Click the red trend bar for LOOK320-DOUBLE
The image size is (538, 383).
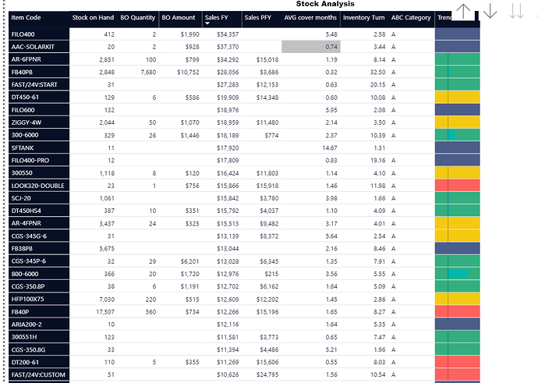[x=458, y=186]
